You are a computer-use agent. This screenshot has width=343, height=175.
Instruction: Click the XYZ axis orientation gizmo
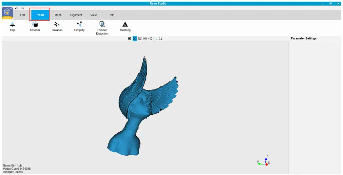tap(264, 160)
